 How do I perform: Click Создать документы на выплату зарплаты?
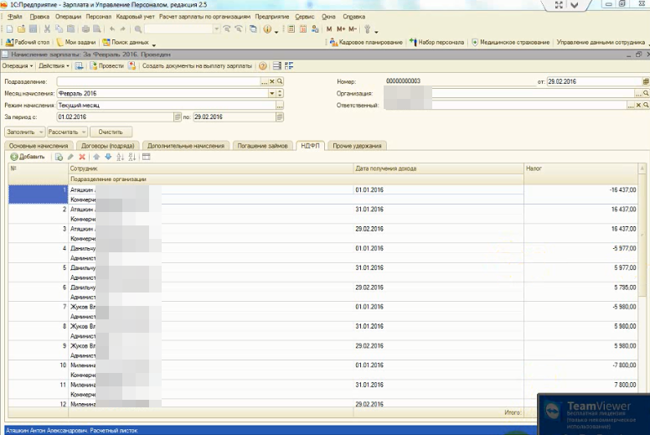point(198,65)
